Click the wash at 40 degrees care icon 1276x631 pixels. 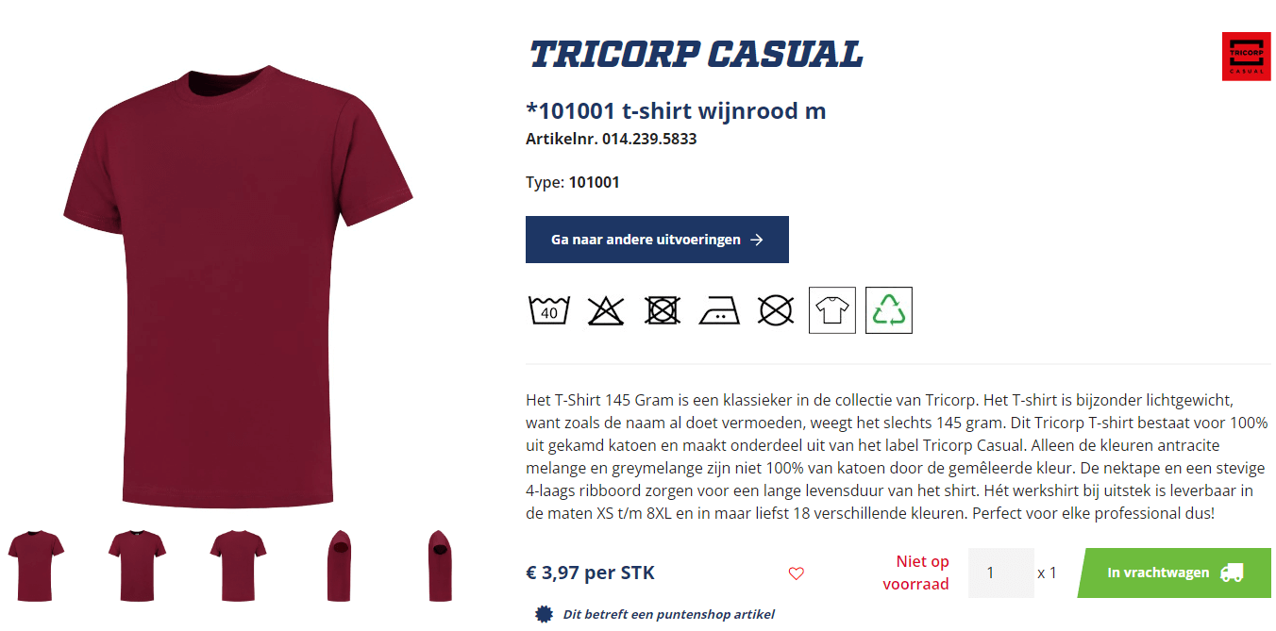(x=549, y=310)
